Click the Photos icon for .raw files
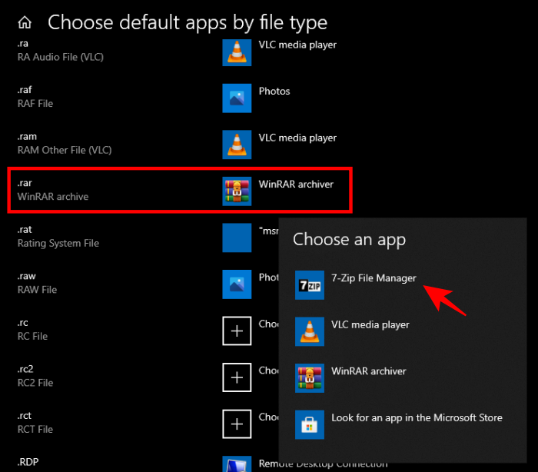Image resolution: width=538 pixels, height=472 pixels. pos(237,284)
